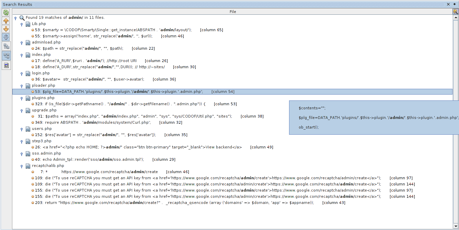459x230 pixels.
Task: Select line 53 $smarty match in Lib.php
Action: tap(127, 30)
